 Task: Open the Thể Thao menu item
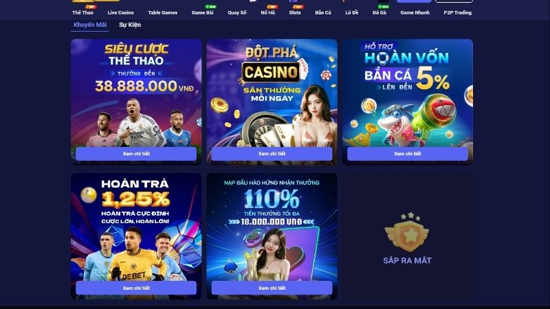pyautogui.click(x=82, y=12)
